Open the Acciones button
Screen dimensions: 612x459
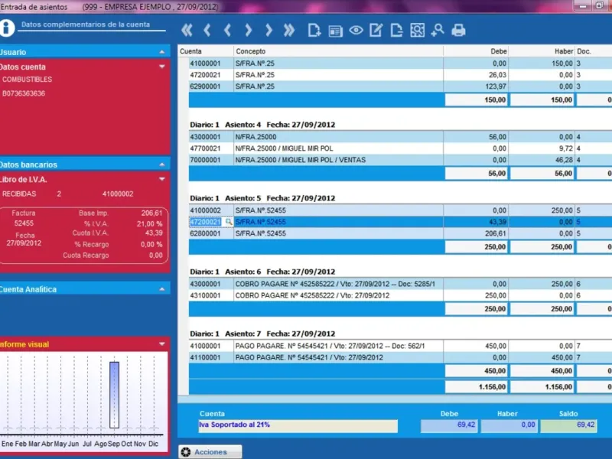pos(210,451)
